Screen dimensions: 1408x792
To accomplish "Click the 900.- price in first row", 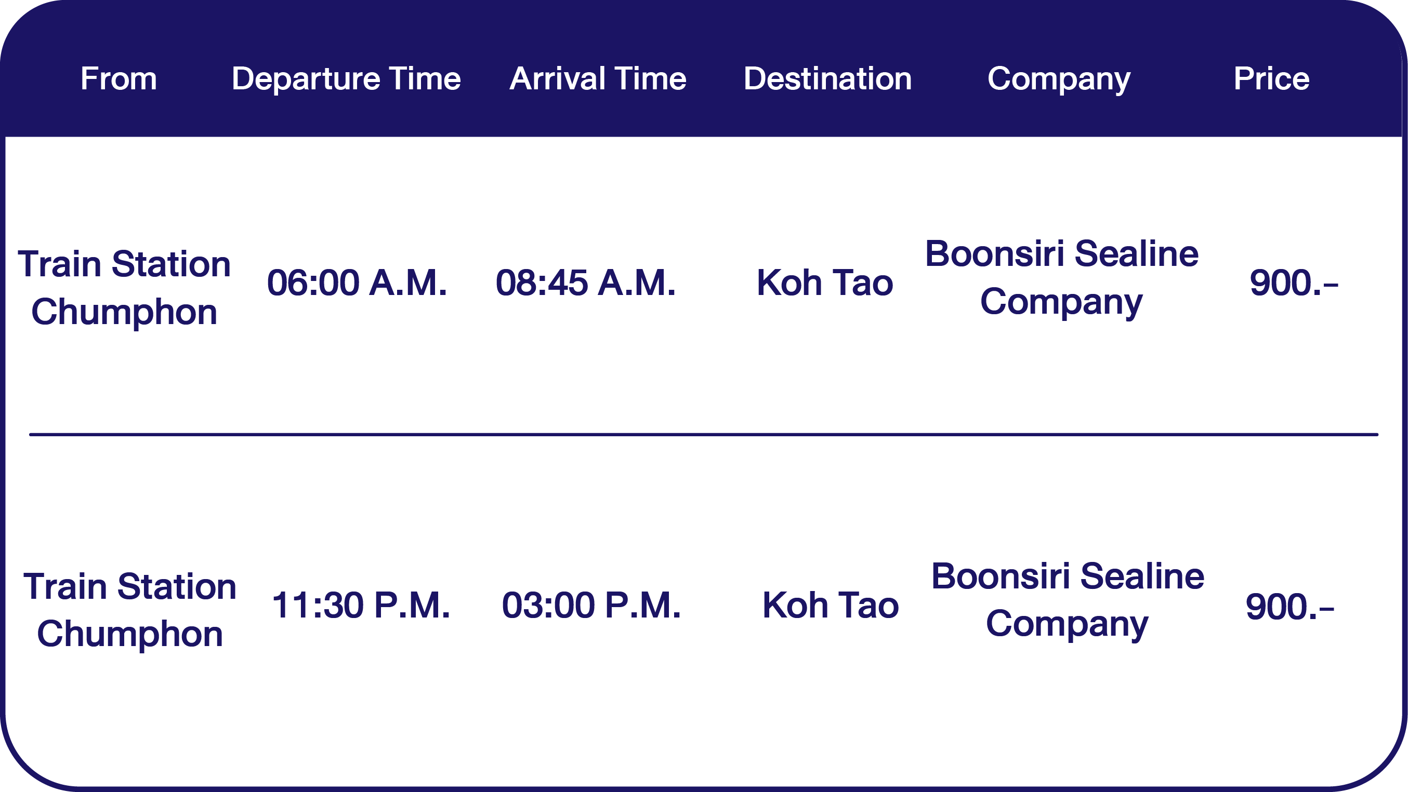I will click(x=1294, y=283).
